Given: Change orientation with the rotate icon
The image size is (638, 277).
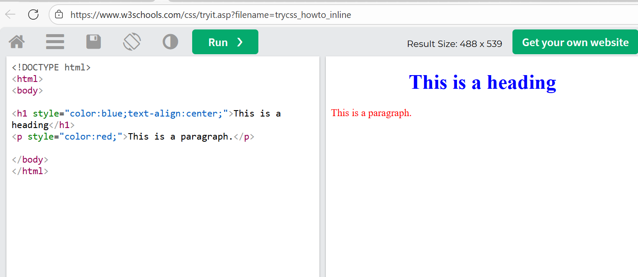Looking at the screenshot, I should 132,42.
